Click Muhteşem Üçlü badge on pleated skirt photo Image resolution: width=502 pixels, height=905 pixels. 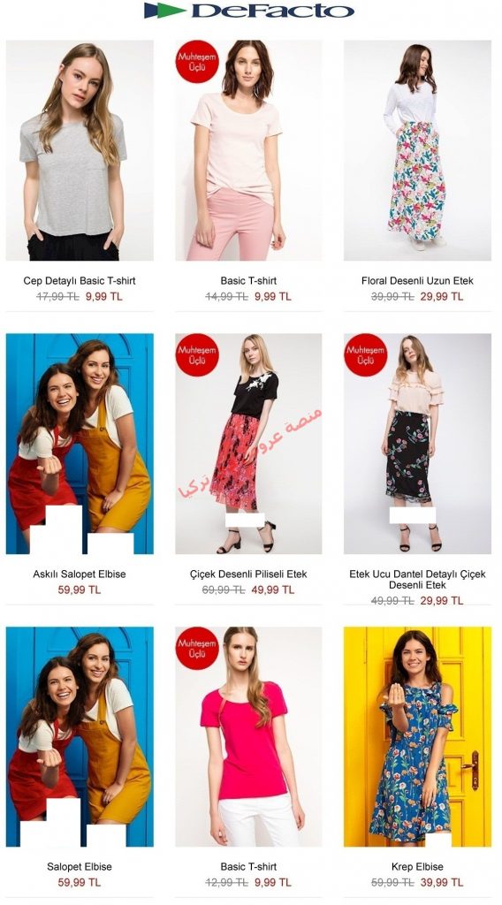[197, 355]
